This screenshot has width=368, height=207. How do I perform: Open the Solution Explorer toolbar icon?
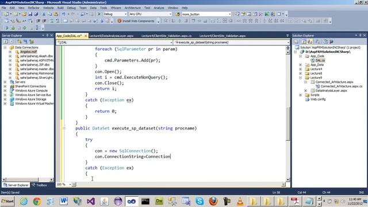coord(237,14)
